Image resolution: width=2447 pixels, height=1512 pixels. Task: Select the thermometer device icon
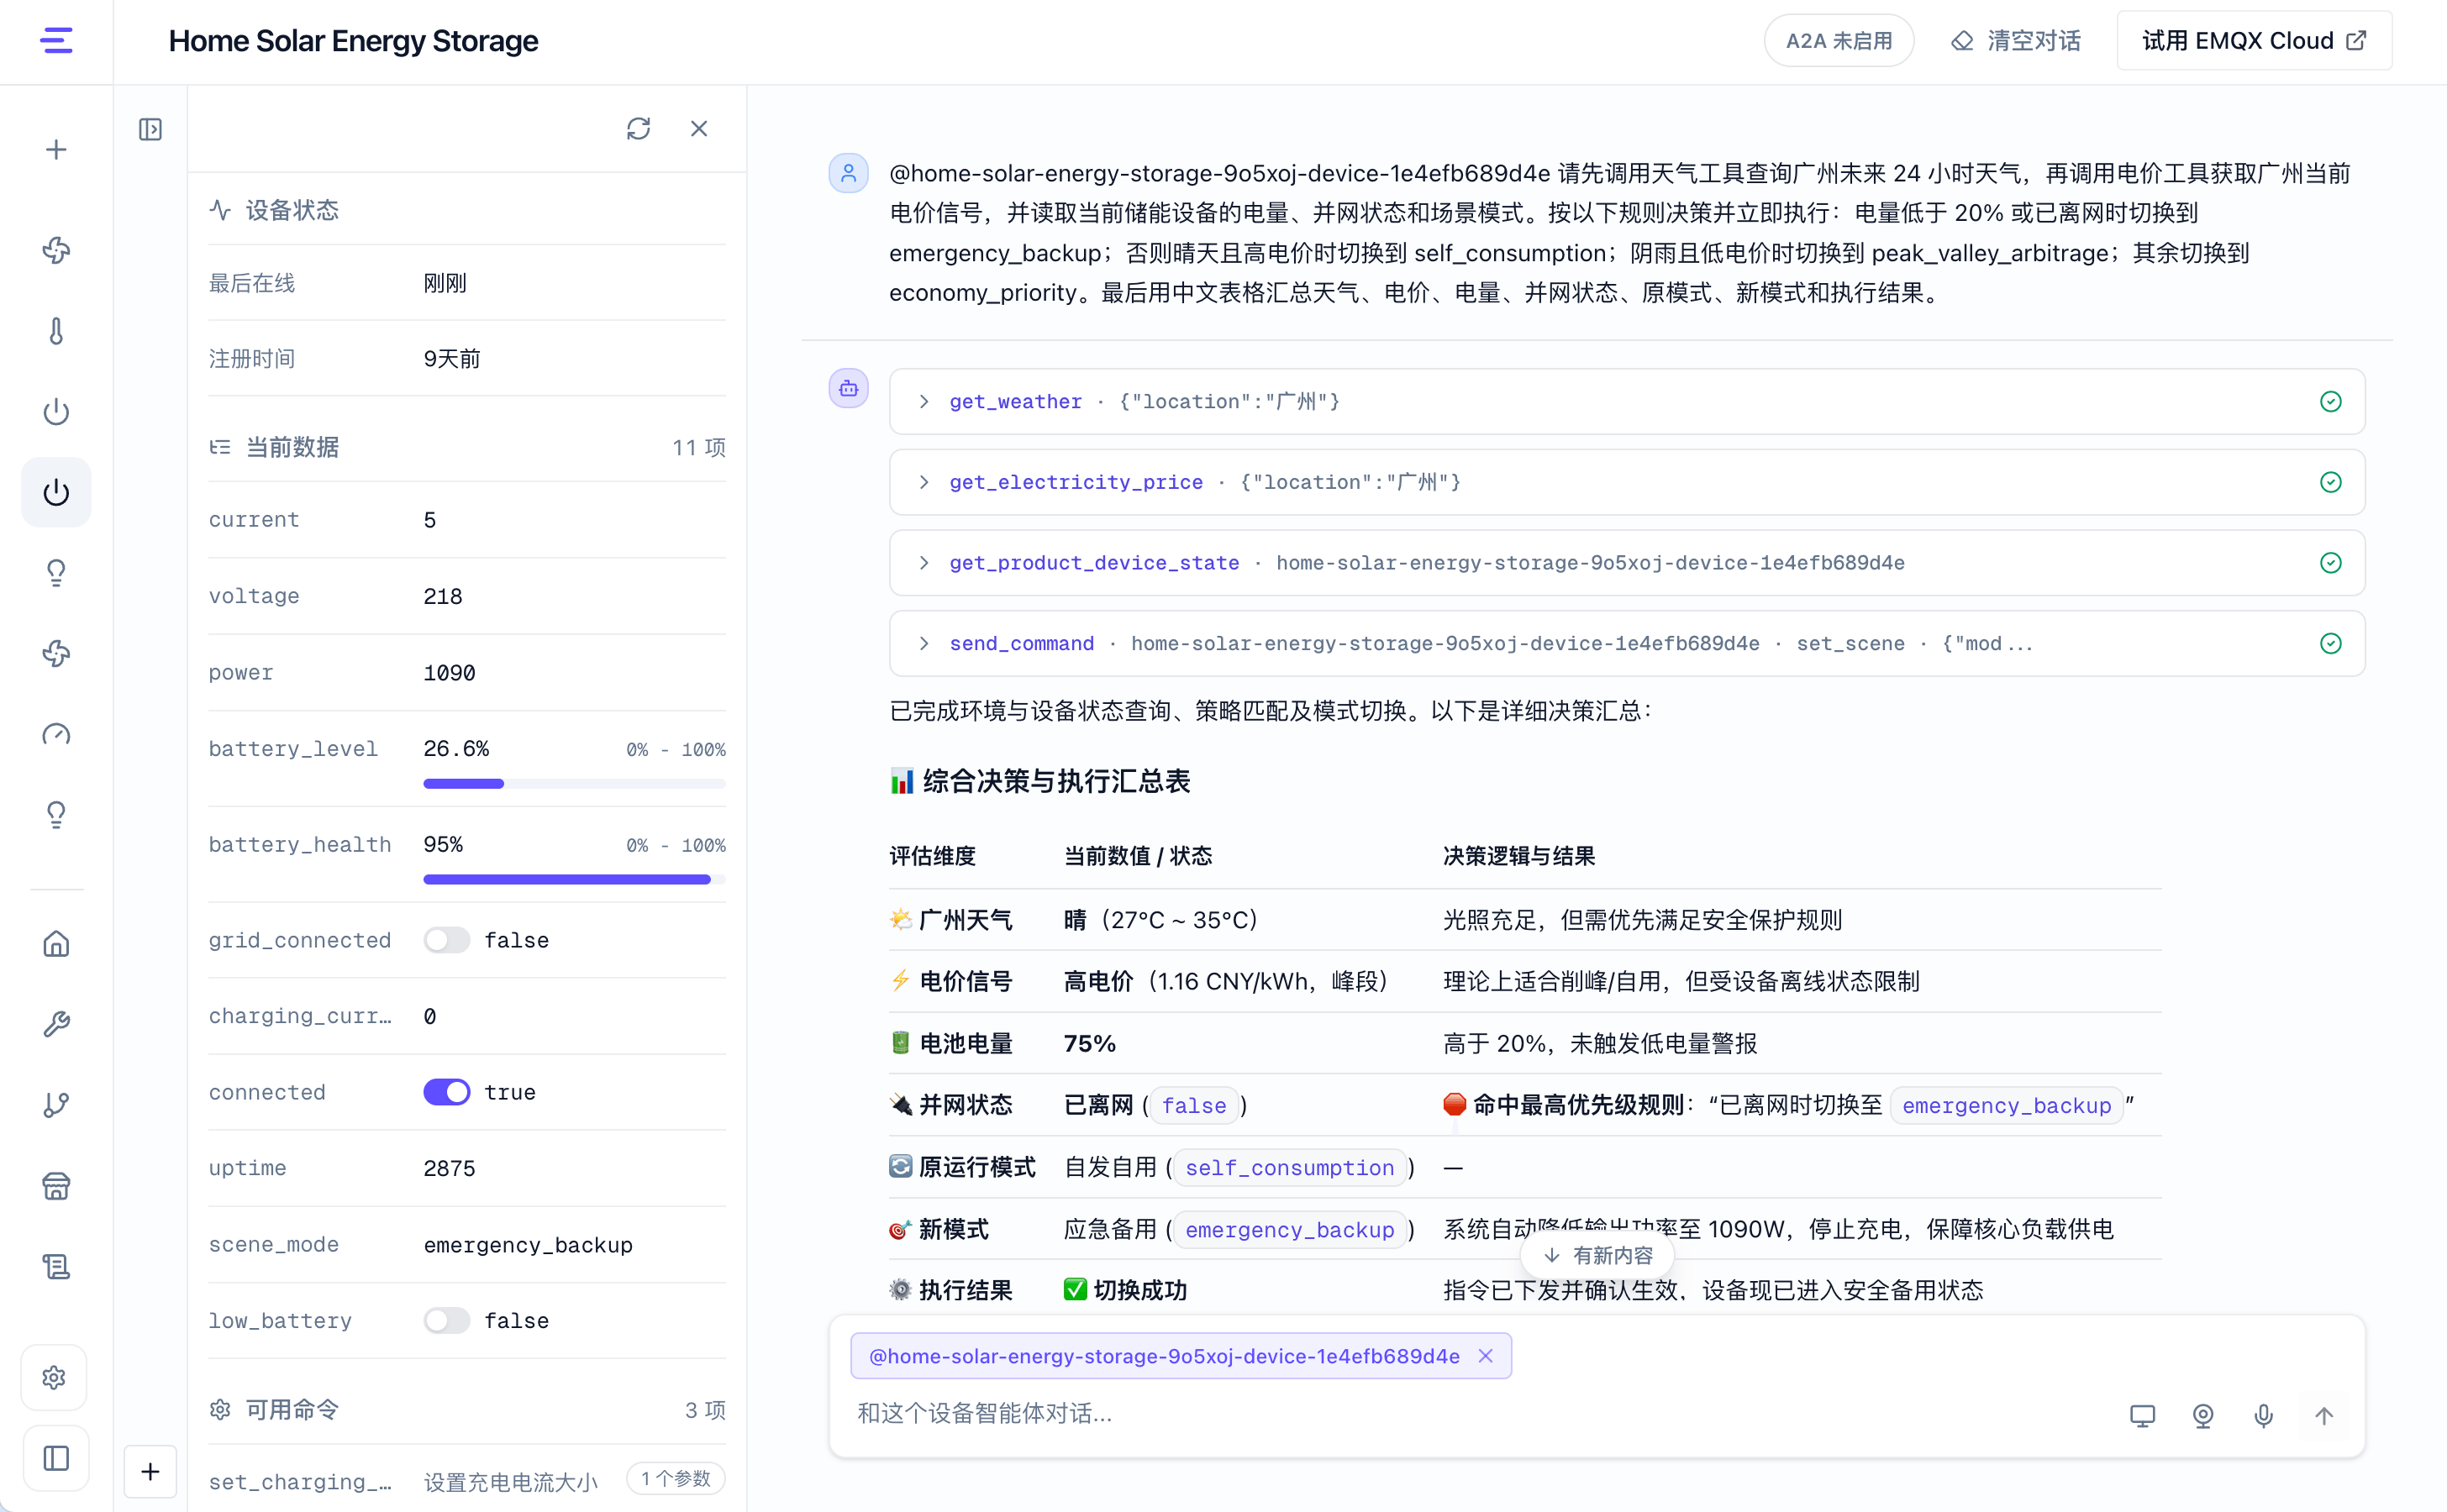point(56,331)
